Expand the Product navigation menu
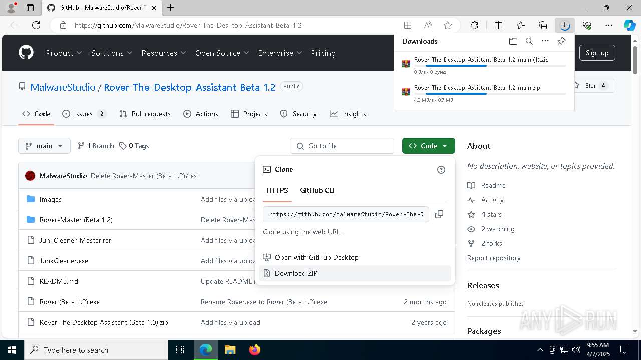The image size is (641, 360). coord(64,53)
